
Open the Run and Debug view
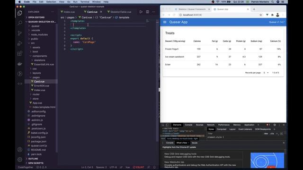pos(20,43)
